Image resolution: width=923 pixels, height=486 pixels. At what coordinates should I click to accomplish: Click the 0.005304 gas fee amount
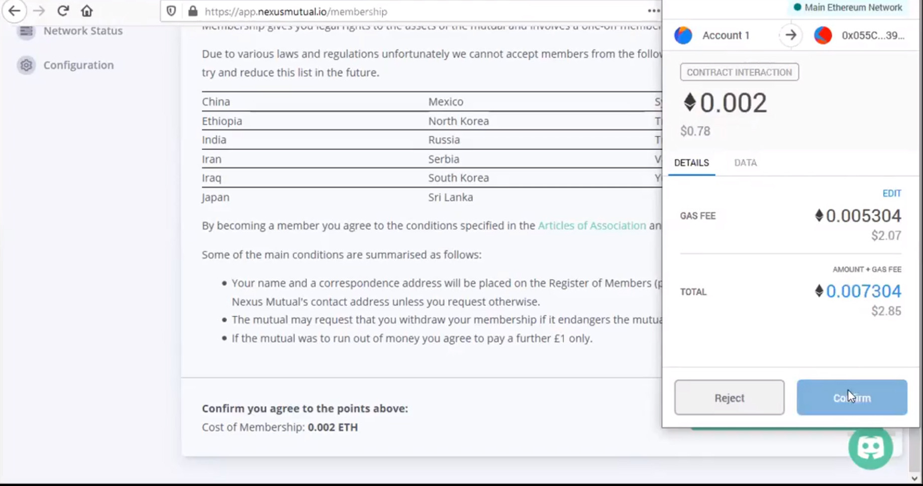[x=858, y=216]
